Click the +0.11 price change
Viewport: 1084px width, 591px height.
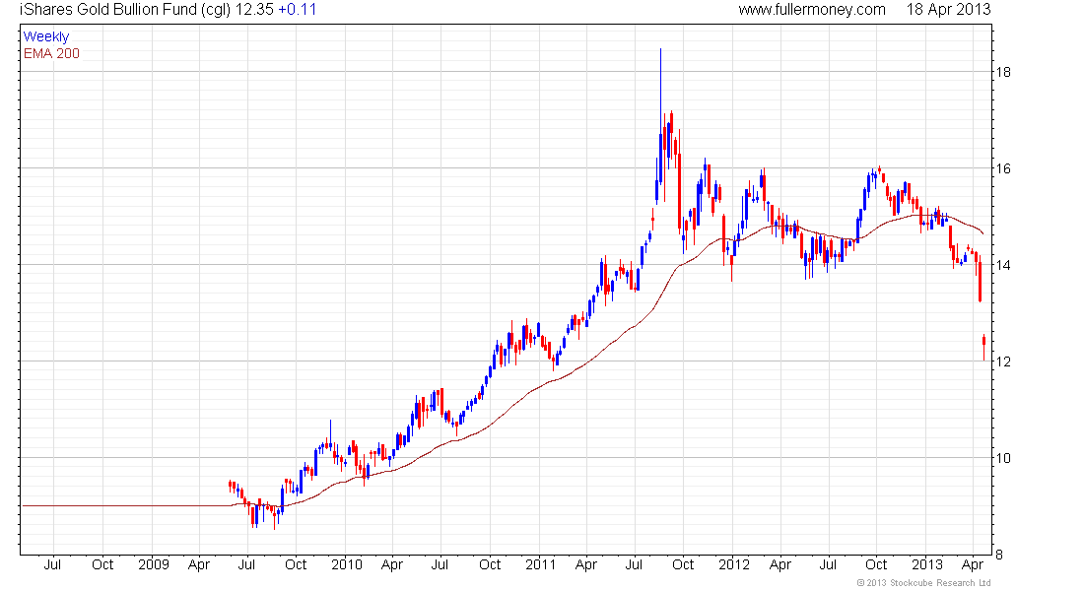298,10
